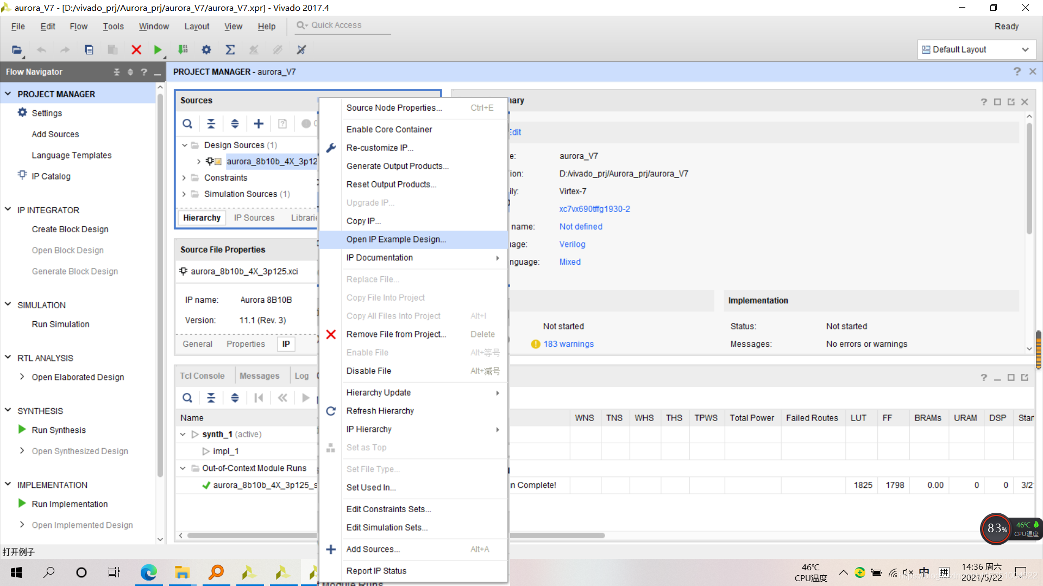This screenshot has width=1043, height=586.
Task: Click the Program Device toolbar icon
Action: click(x=183, y=49)
